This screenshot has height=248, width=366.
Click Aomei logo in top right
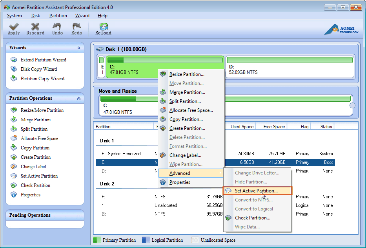(x=341, y=30)
